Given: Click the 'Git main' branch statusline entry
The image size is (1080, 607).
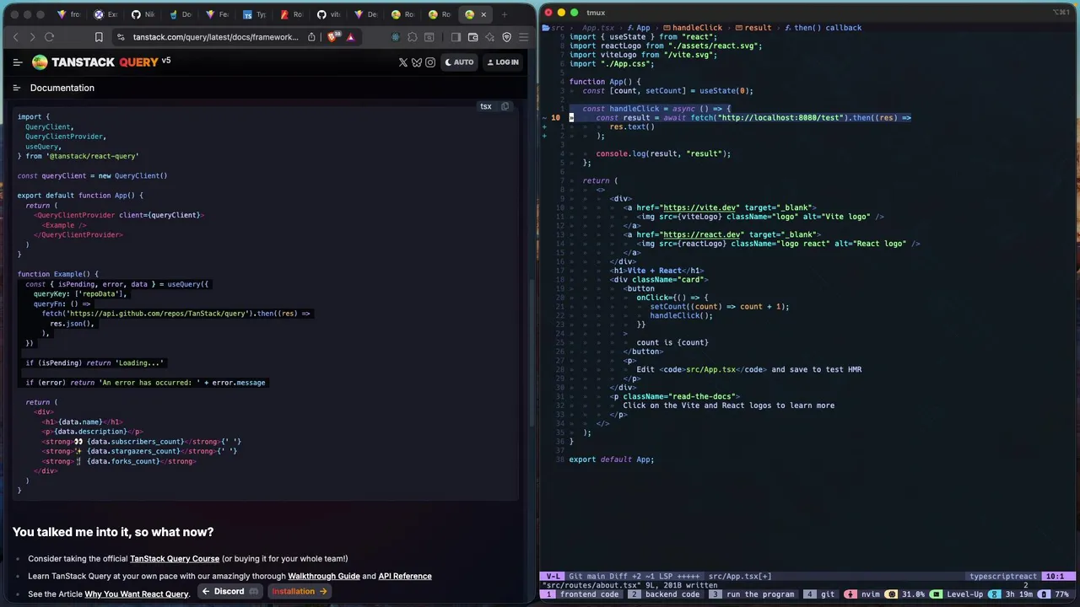Looking at the screenshot, I should point(585,577).
